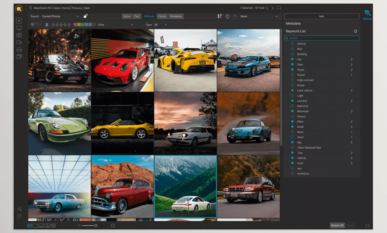The height and width of the screenshot is (233, 387).
Task: Click the plus add icon in left sidebar
Action: [x=19, y=21]
